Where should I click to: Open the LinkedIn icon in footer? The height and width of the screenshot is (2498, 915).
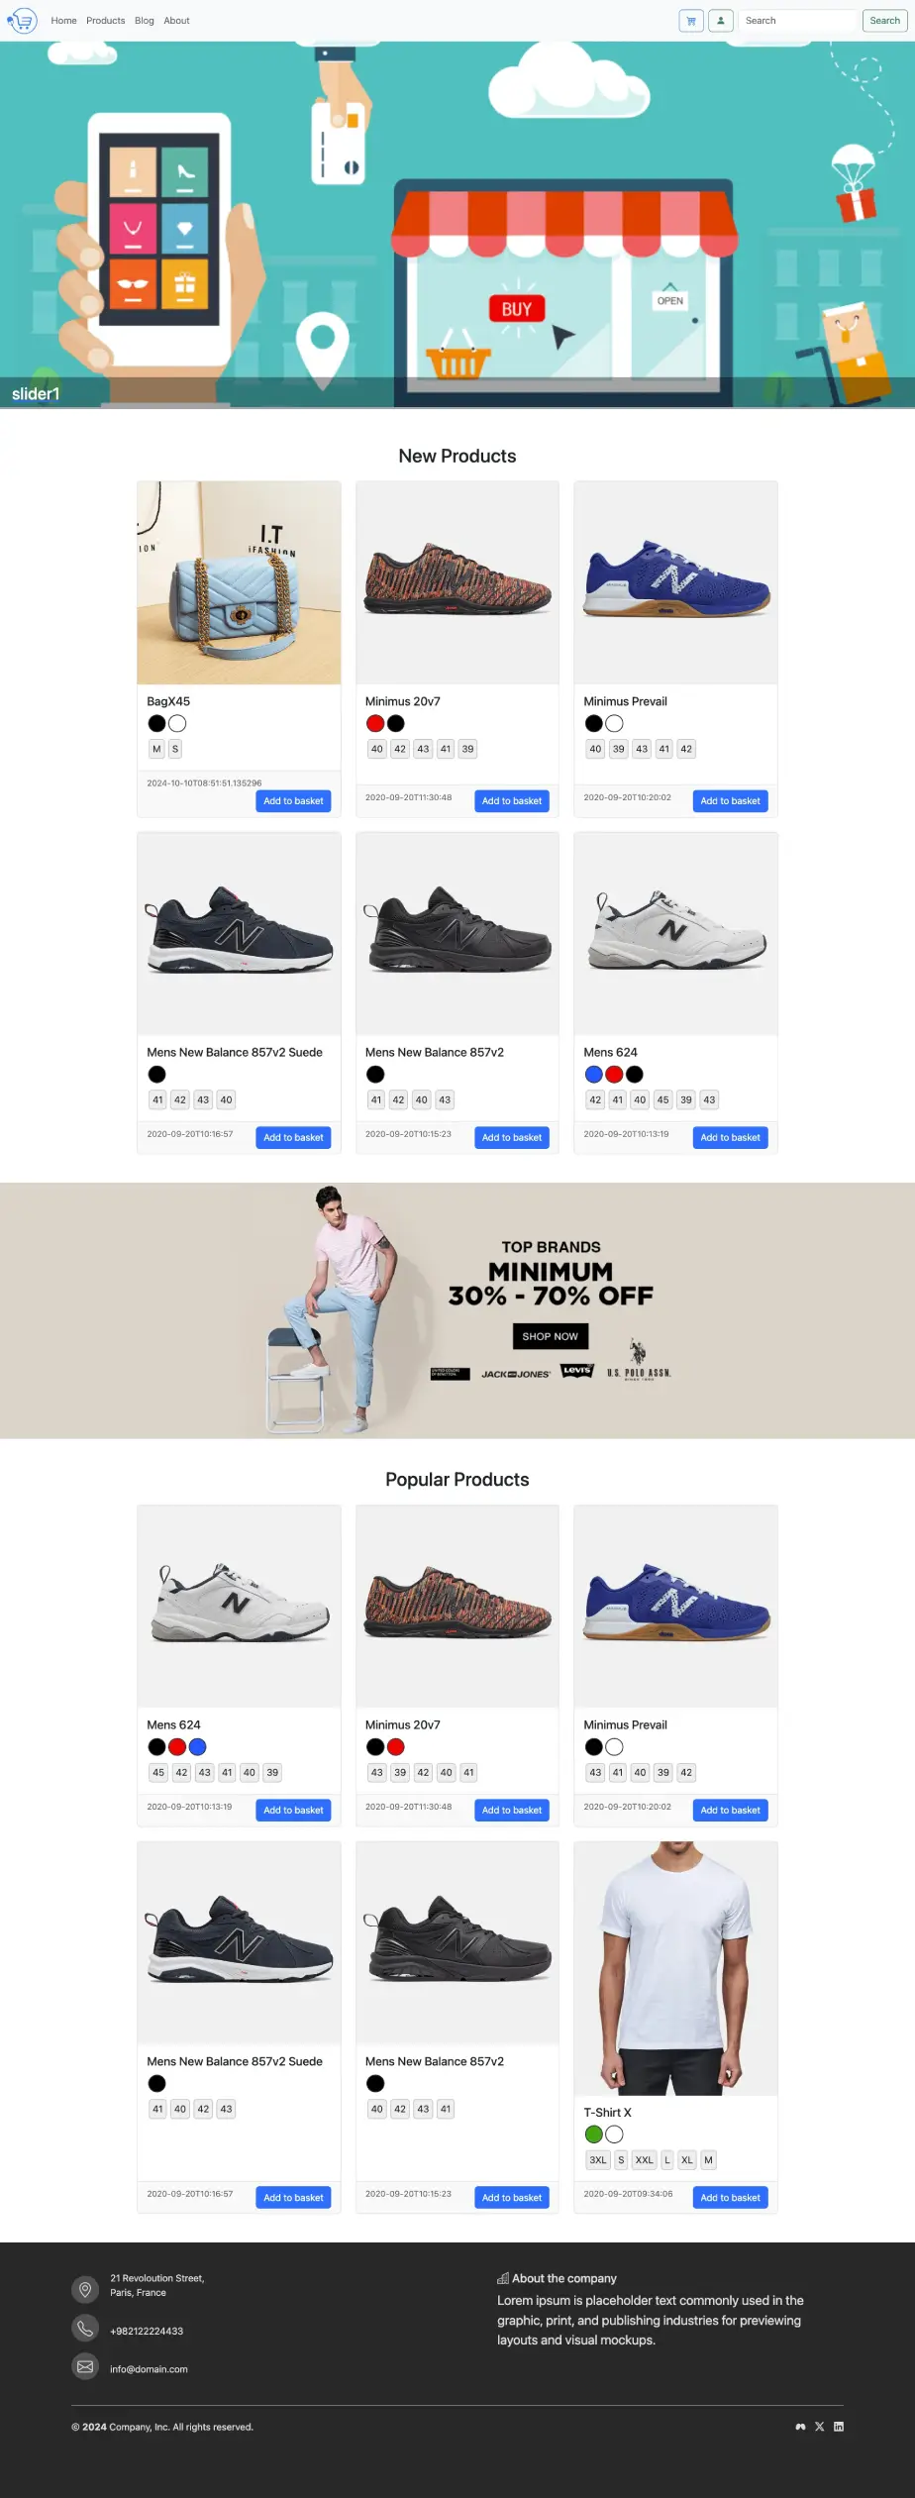coord(839,2426)
